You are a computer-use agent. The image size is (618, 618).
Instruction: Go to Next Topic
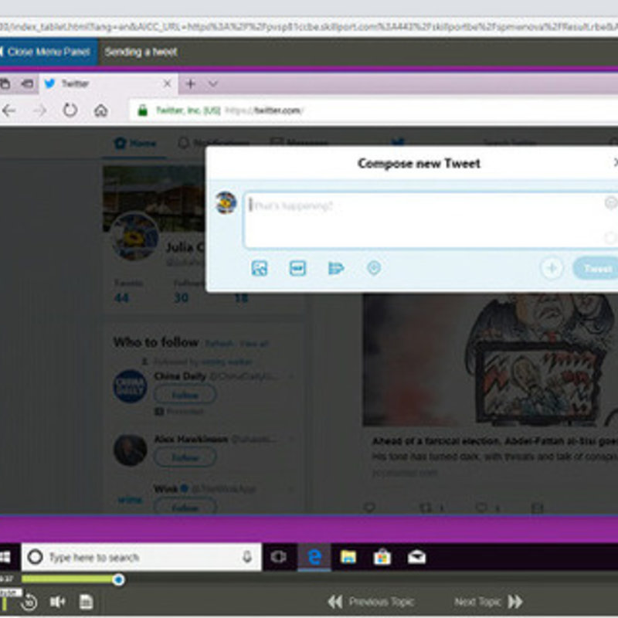pyautogui.click(x=488, y=602)
